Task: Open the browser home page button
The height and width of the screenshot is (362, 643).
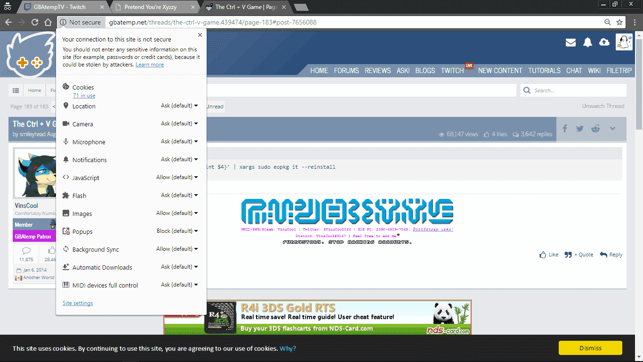Action: point(48,22)
